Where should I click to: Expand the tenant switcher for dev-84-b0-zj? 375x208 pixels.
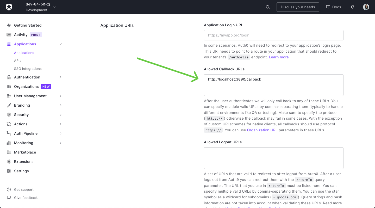(x=54, y=7)
